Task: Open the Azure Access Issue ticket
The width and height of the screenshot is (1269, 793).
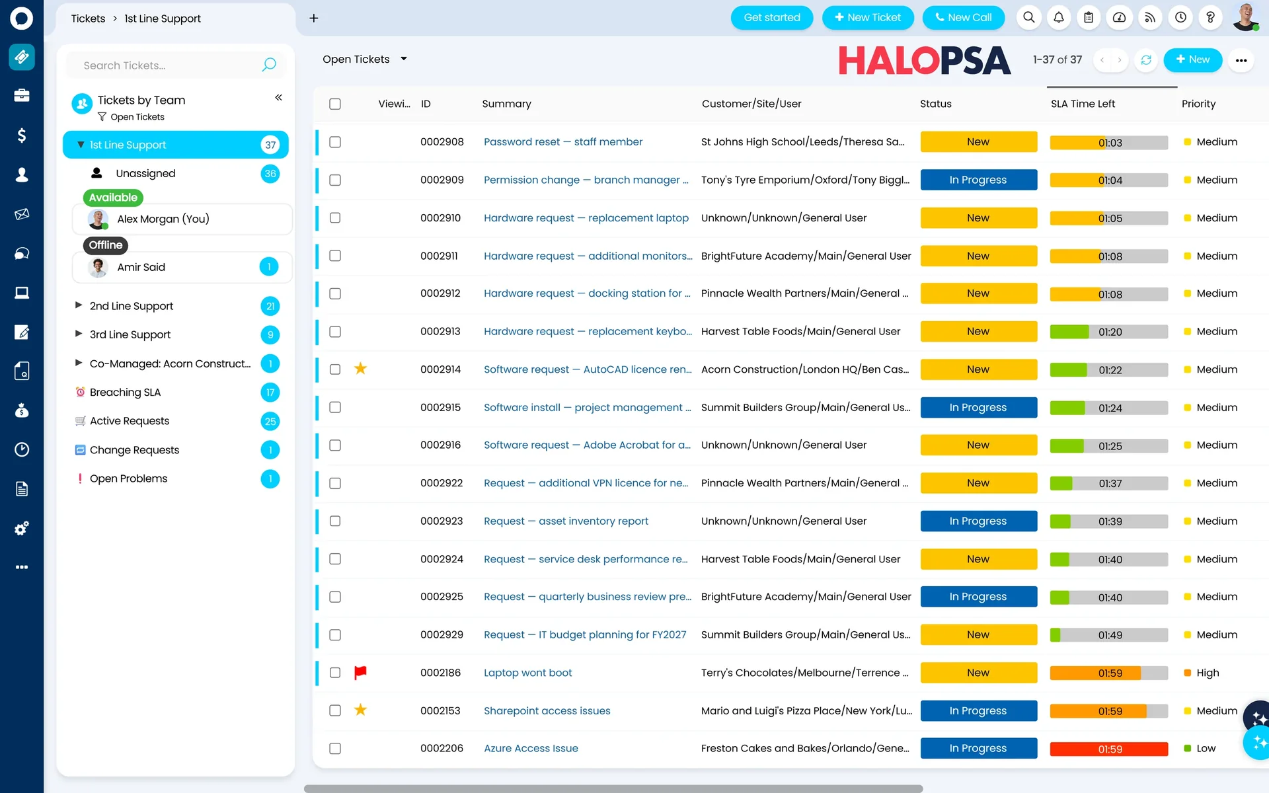Action: [x=531, y=749]
